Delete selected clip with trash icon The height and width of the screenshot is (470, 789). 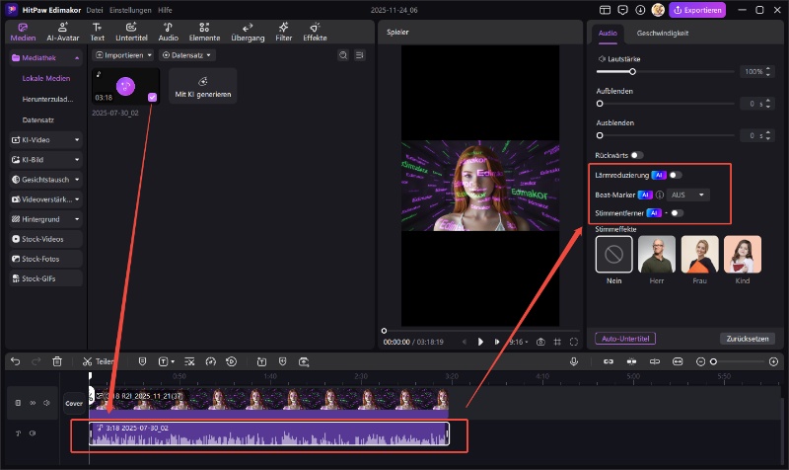[57, 361]
